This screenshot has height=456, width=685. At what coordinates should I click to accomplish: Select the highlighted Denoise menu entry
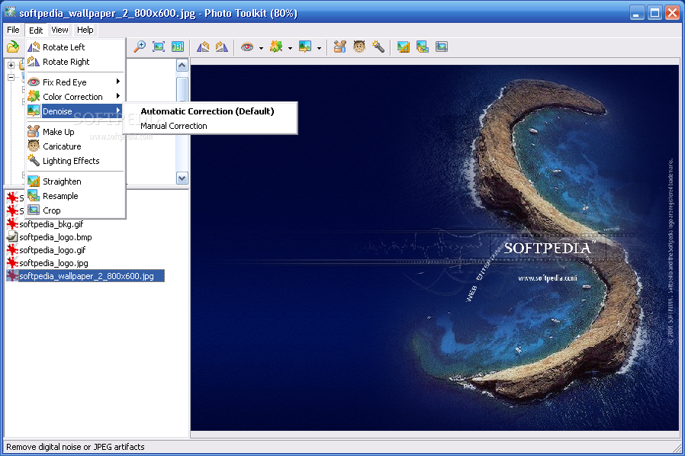[x=76, y=111]
